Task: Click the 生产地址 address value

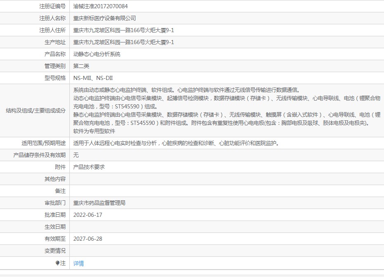Action: click(x=124, y=42)
